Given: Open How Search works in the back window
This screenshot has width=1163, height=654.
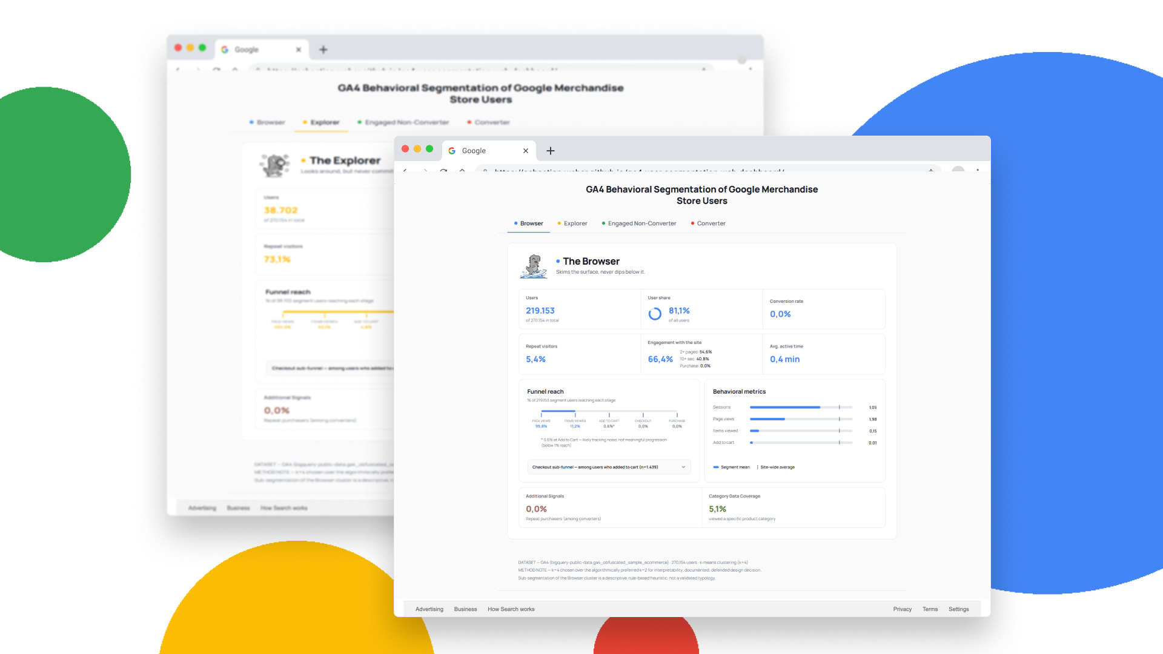Looking at the screenshot, I should click(284, 508).
